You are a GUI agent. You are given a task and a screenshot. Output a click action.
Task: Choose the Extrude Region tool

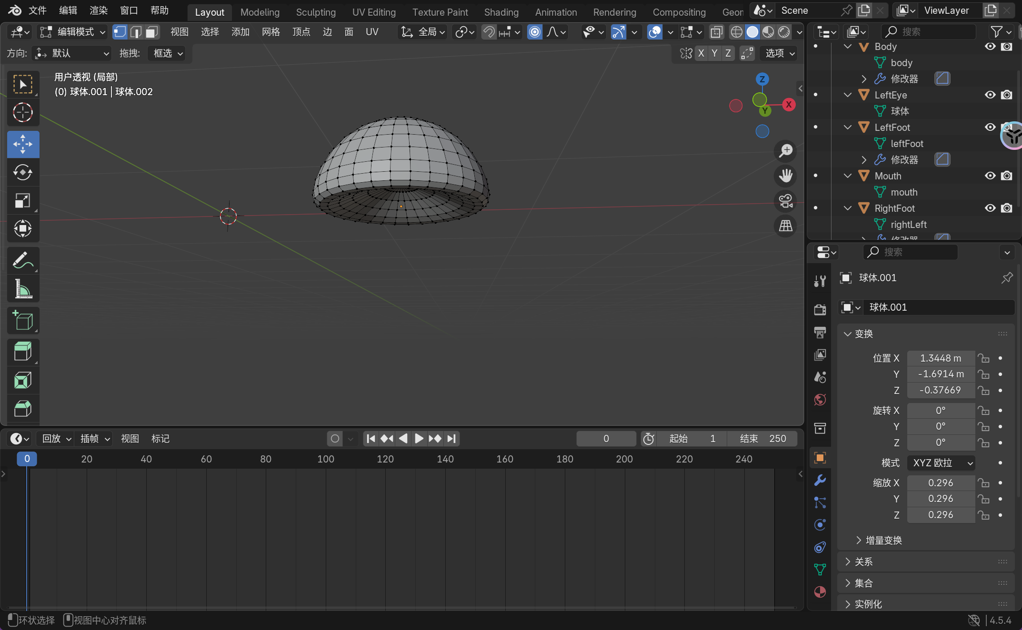point(22,352)
